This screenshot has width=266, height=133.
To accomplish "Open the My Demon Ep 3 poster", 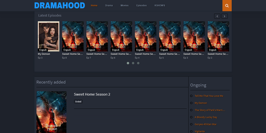I will (48, 36).
